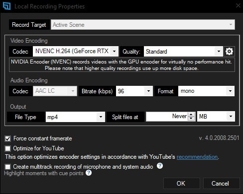Toggle Force constant framerate checkbox
The height and width of the screenshot is (194, 243).
coord(8,138)
